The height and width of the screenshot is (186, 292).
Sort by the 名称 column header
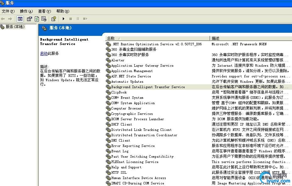coord(158,38)
